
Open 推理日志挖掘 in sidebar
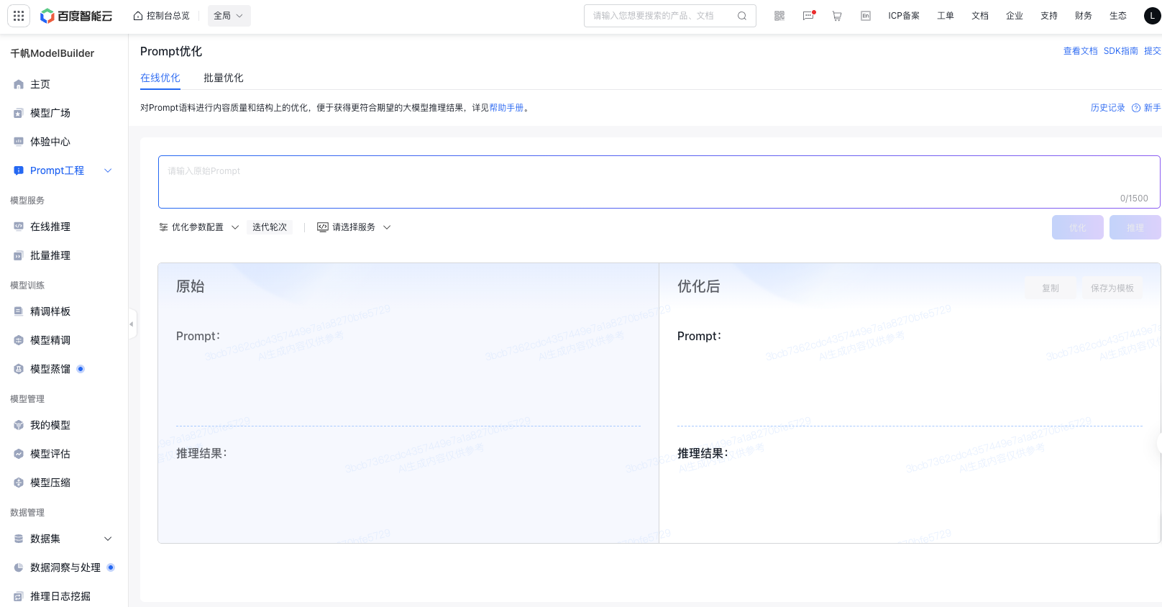point(60,596)
